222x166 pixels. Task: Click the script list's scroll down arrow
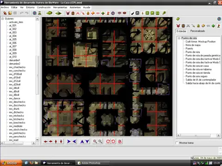pyautogui.click(x=37, y=139)
